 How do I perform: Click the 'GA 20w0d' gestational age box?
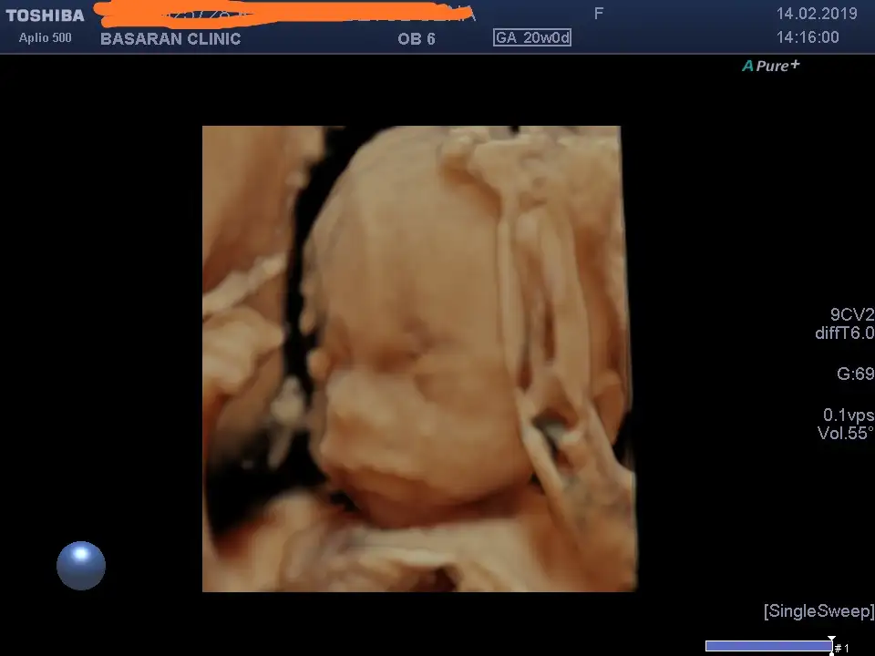pyautogui.click(x=532, y=37)
